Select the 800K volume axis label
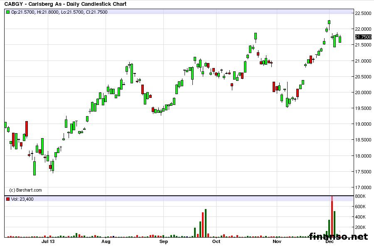 [x=360, y=196]
